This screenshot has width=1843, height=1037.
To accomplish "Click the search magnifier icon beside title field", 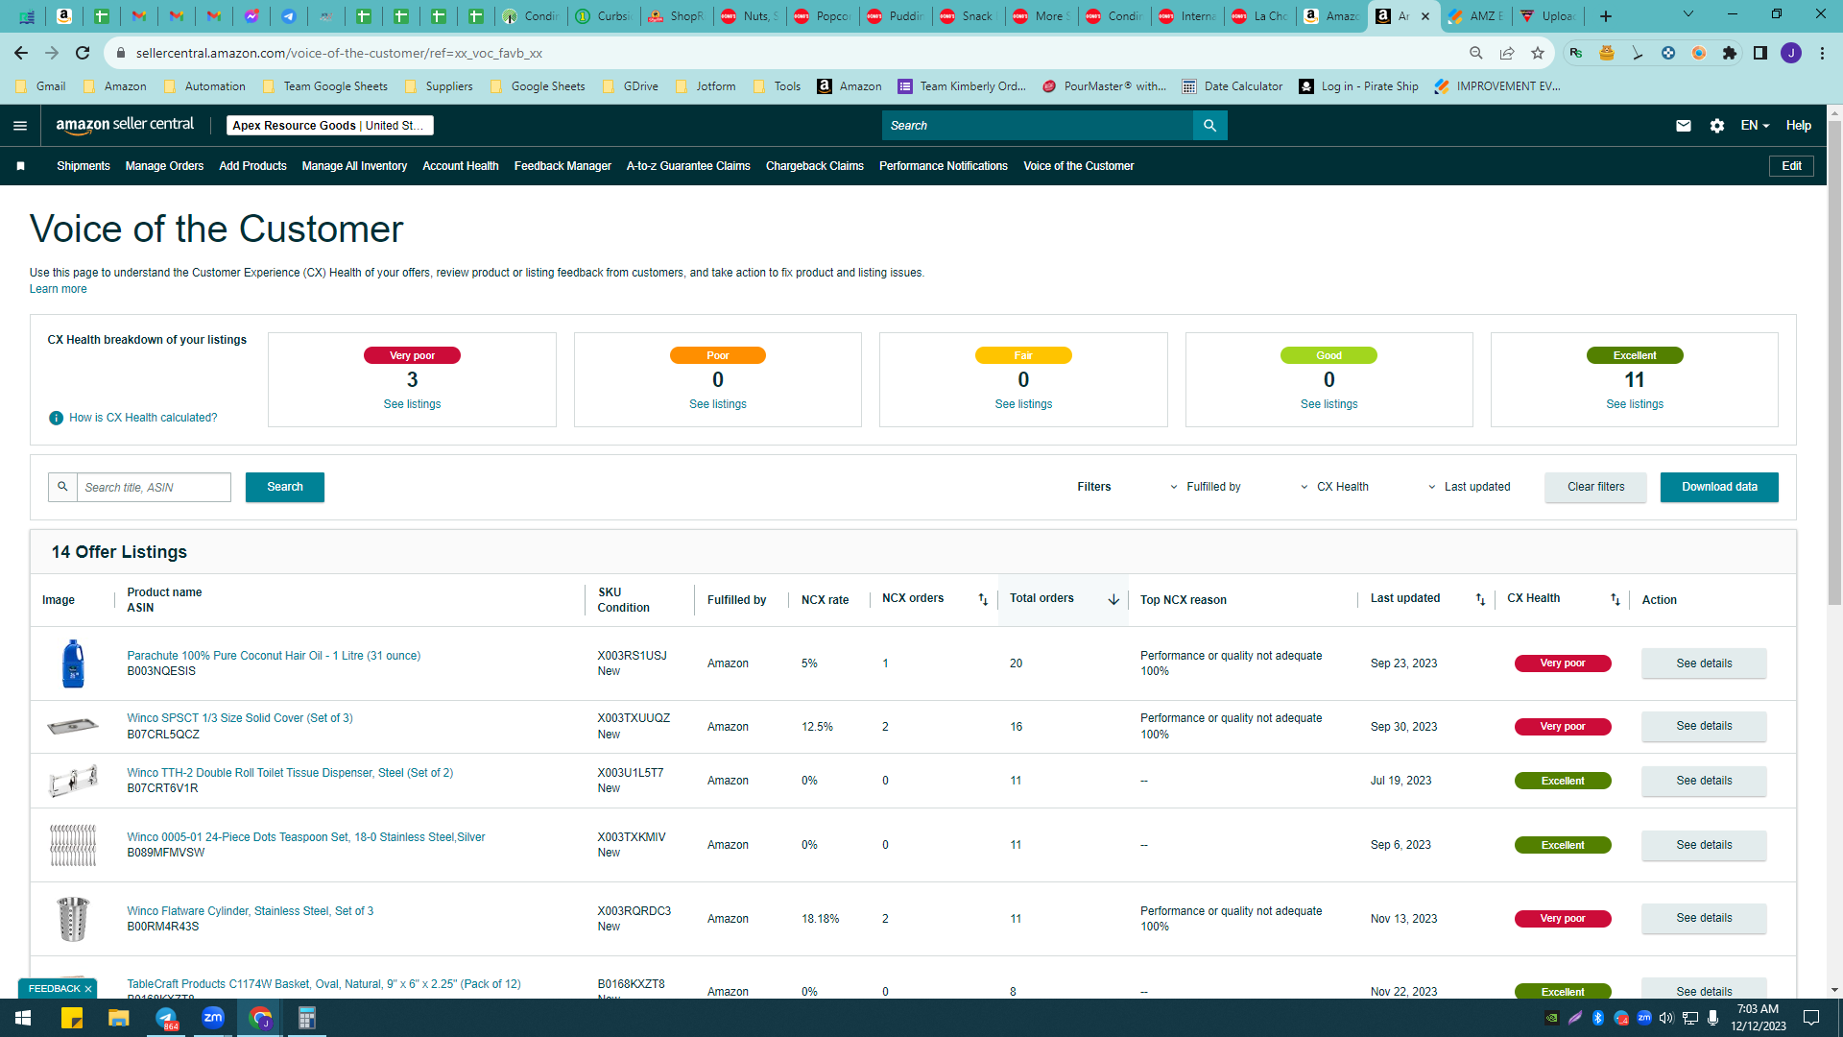I will pos(62,487).
